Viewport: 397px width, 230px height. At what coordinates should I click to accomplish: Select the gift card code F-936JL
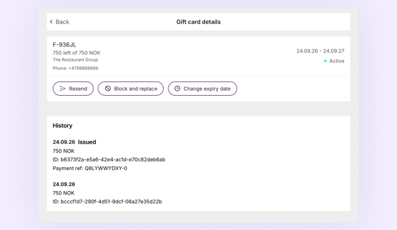(x=65, y=45)
